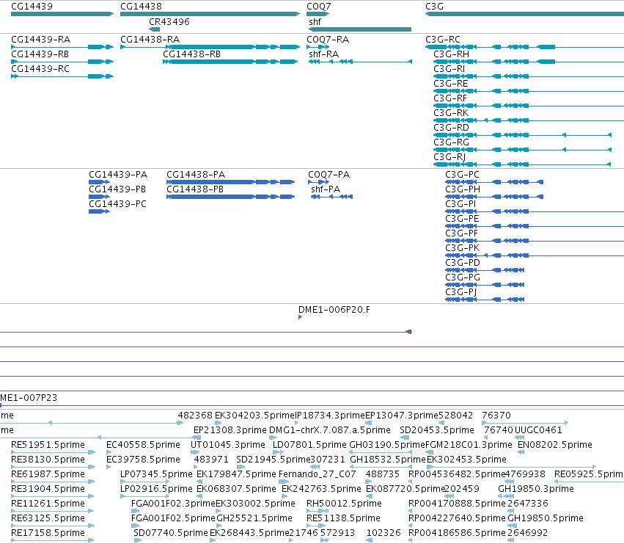The width and height of the screenshot is (624, 544).
Task: Select the EK304203.5prime EST label
Action: 254,416
